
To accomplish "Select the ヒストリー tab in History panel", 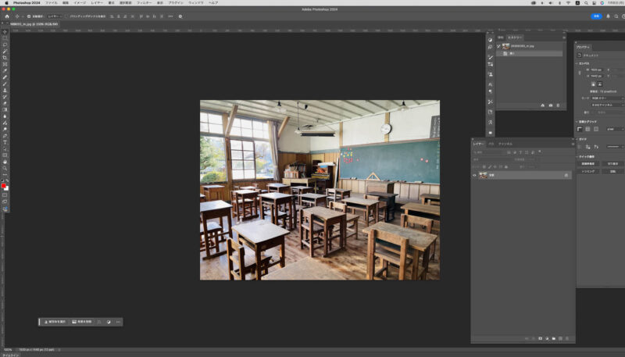I will point(515,37).
